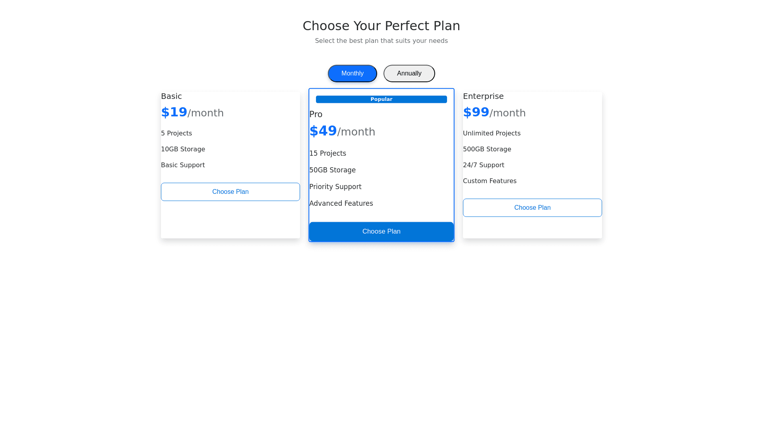This screenshot has width=763, height=429.
Task: Click the "Choose Your Perfect Plan" heading
Action: pyautogui.click(x=381, y=26)
